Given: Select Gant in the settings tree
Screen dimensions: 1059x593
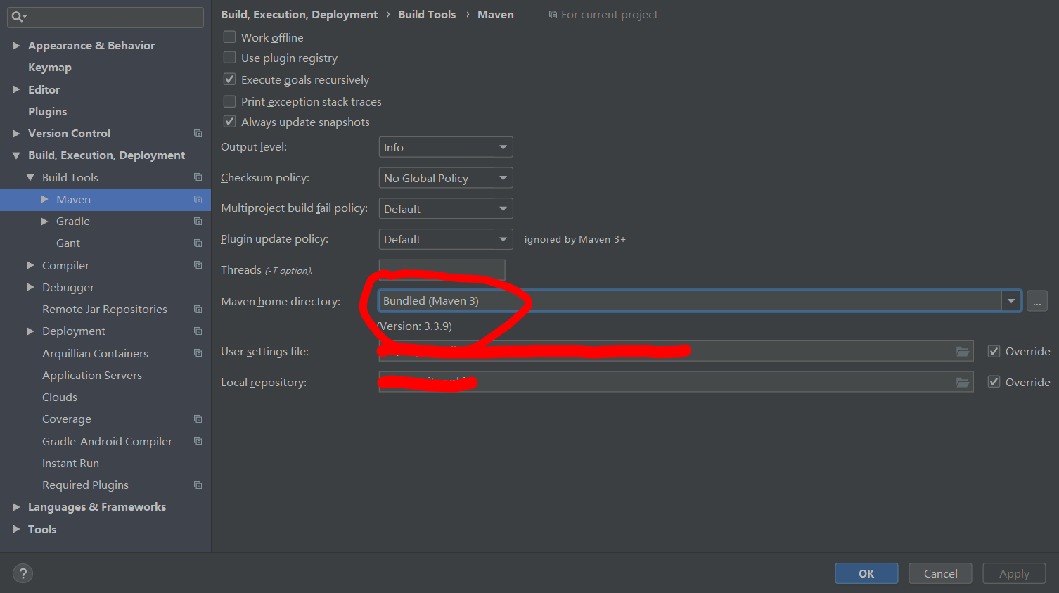Looking at the screenshot, I should [68, 243].
